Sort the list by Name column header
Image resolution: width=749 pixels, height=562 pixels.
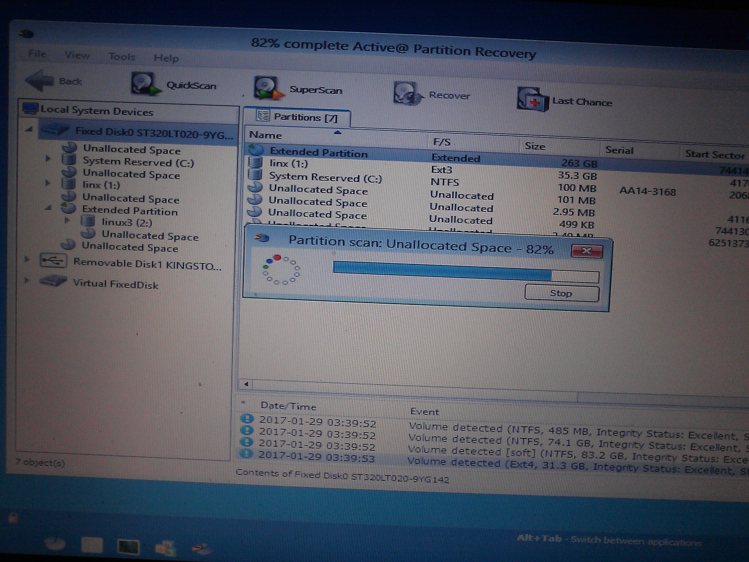click(266, 135)
